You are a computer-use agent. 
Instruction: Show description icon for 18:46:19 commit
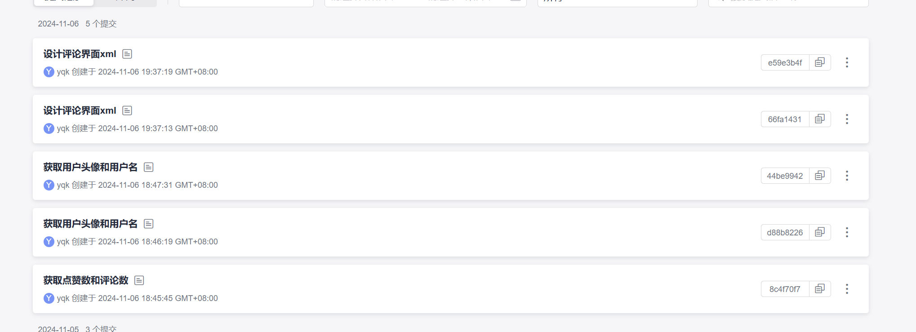click(x=149, y=224)
